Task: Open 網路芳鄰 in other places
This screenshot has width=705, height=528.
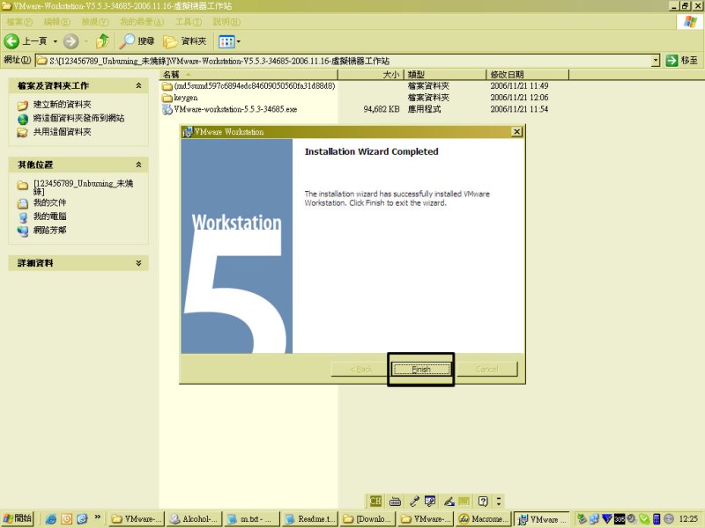Action: point(49,231)
